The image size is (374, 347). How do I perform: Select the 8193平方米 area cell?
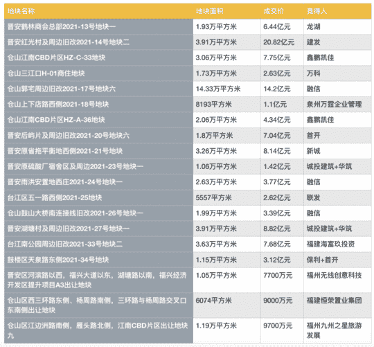click(227, 105)
